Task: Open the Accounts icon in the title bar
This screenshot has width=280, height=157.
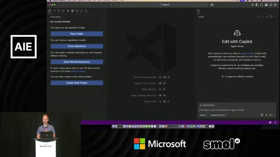Action: pos(271,5)
